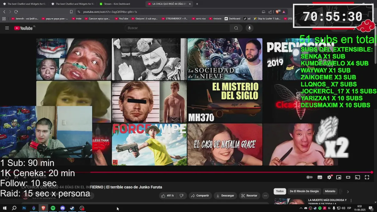This screenshot has width=377, height=212.
Task: Open the FORCE WIPE suggested video thumbnail
Action: click(x=149, y=144)
